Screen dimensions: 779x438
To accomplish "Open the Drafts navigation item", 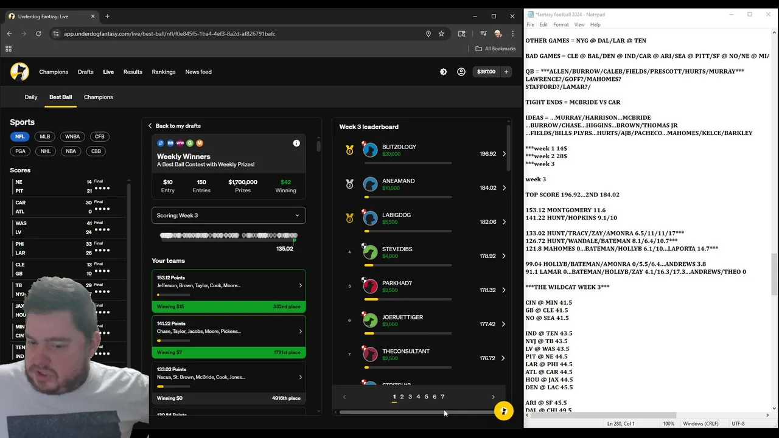I will (x=86, y=72).
